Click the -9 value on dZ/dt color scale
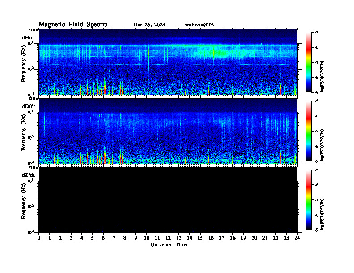354x273 pixels. pyautogui.click(x=316, y=230)
